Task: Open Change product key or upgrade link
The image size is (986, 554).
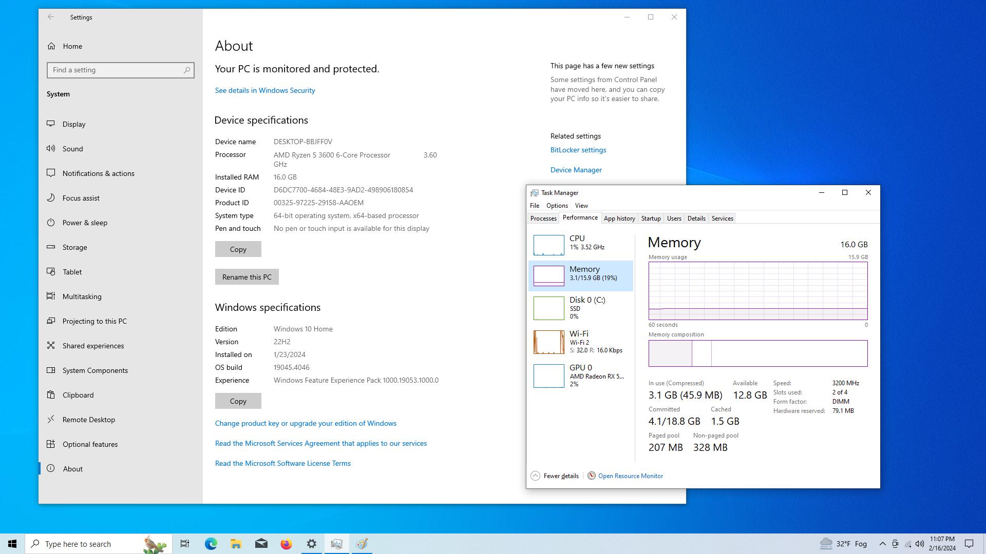Action: pos(306,423)
